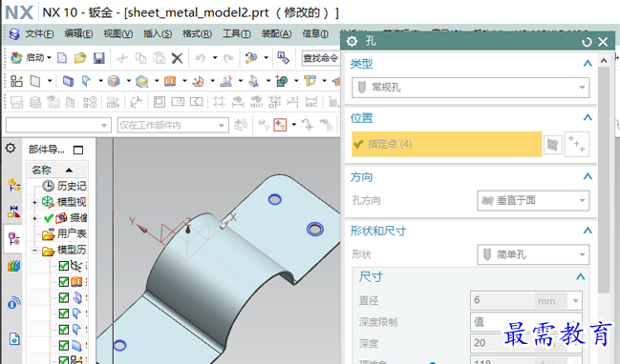Toggle the checkbox beside the blue sheet body feature
The height and width of the screenshot is (364, 620).
coord(64,346)
